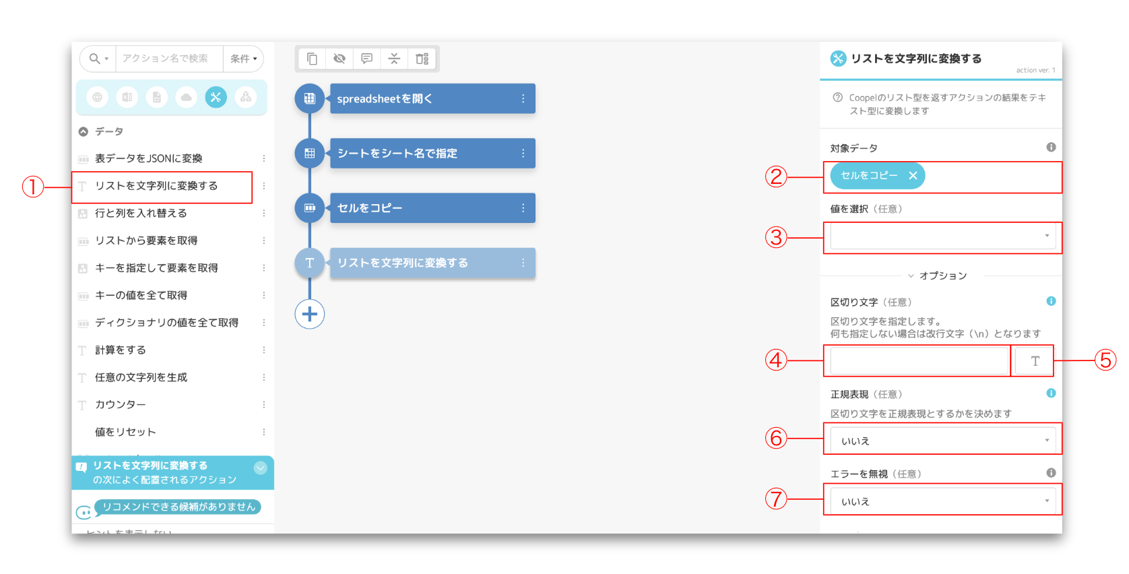Collapse the オプション section
Image resolution: width=1129 pixels, height=574 pixels.
pyautogui.click(x=937, y=276)
